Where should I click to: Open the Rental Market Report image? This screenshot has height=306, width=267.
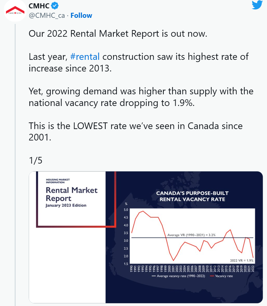click(146, 237)
